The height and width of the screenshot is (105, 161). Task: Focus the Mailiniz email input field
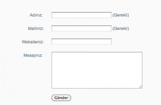(81, 28)
